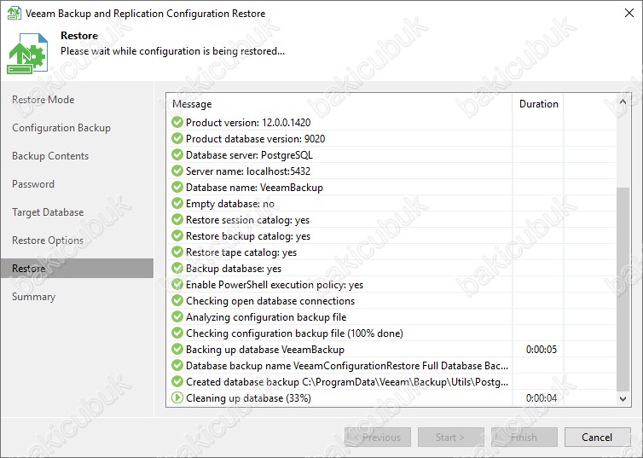Viewport: 643px width, 458px height.
Task: Click the Duration column header
Action: click(538, 104)
